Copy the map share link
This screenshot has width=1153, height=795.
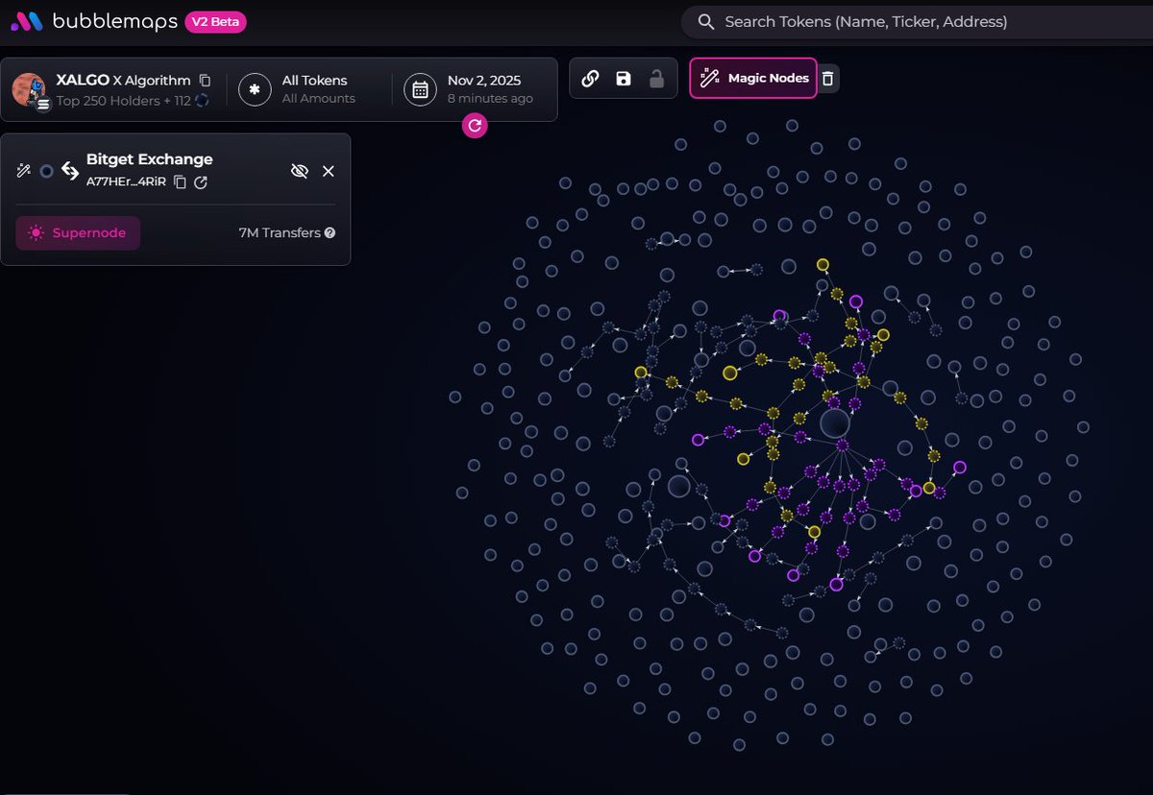tap(591, 79)
